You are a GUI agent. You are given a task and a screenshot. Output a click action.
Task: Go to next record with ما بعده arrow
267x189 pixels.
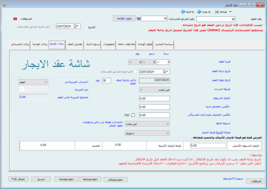tap(199, 11)
